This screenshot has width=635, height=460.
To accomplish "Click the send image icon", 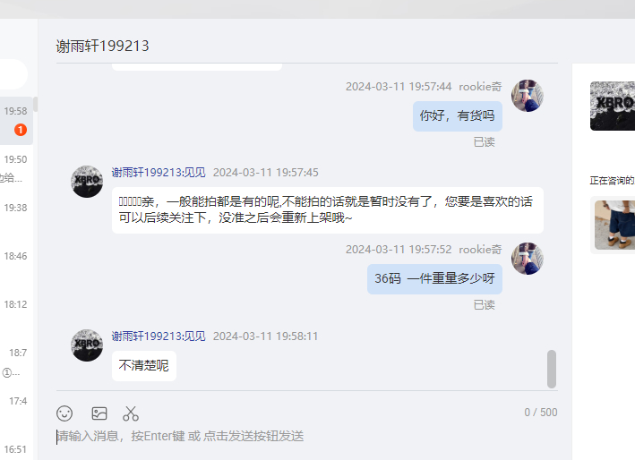I will pyautogui.click(x=99, y=413).
